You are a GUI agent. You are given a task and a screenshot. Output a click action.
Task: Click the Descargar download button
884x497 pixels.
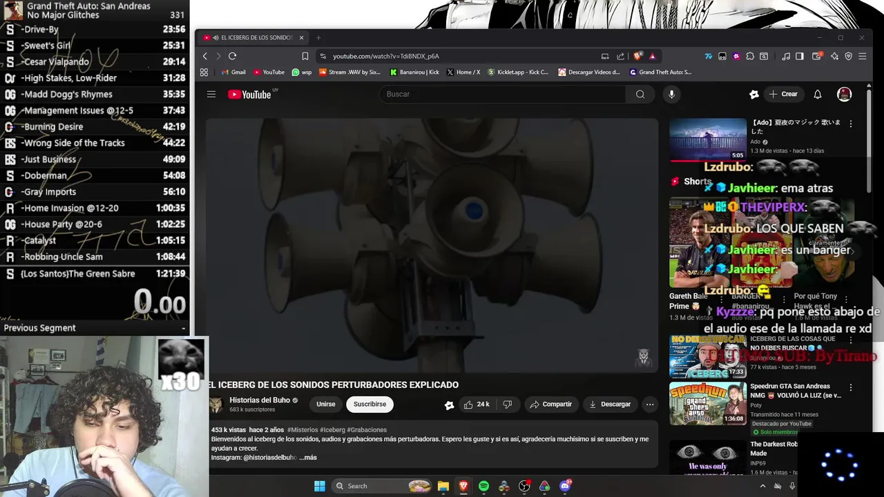pyautogui.click(x=610, y=404)
